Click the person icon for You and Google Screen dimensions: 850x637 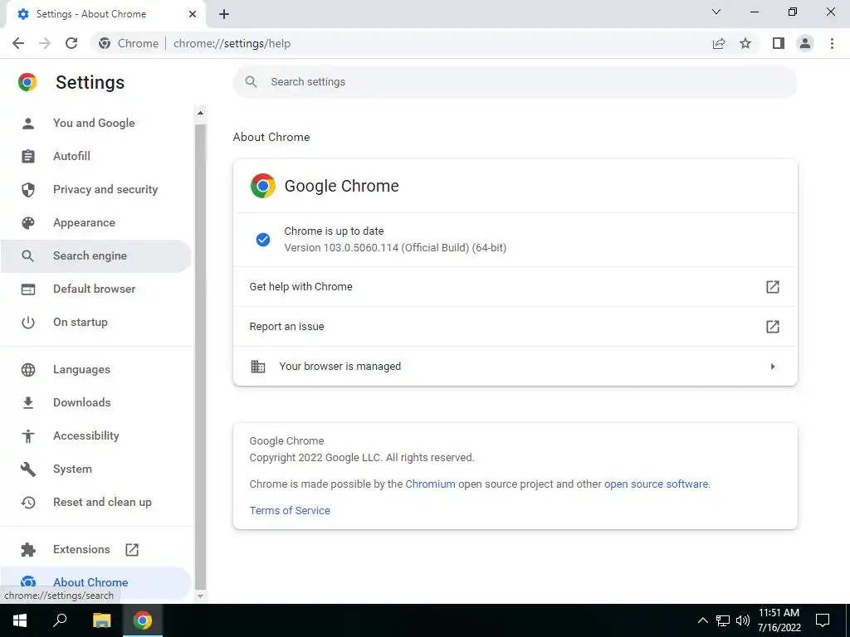[x=27, y=123]
